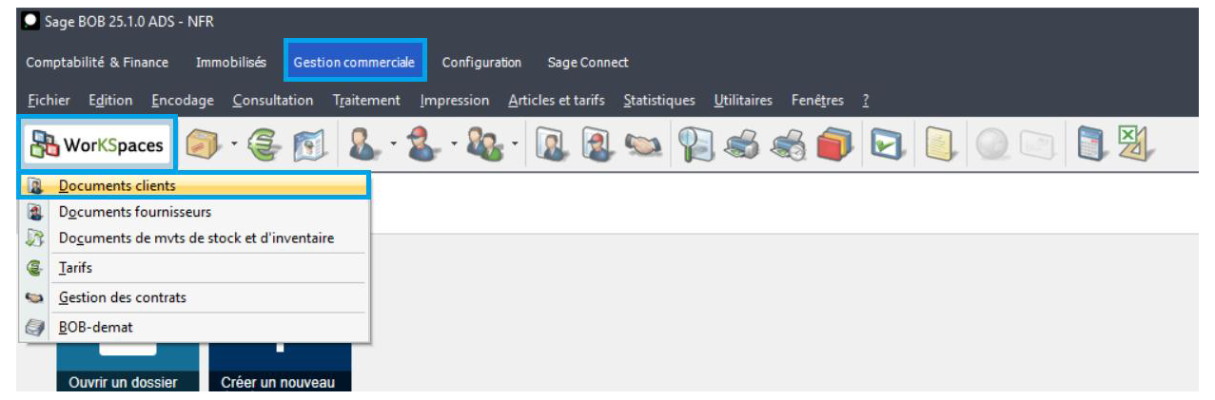Click the yellow notes page icon
Viewport: 1215px width, 400px height.
tap(939, 144)
